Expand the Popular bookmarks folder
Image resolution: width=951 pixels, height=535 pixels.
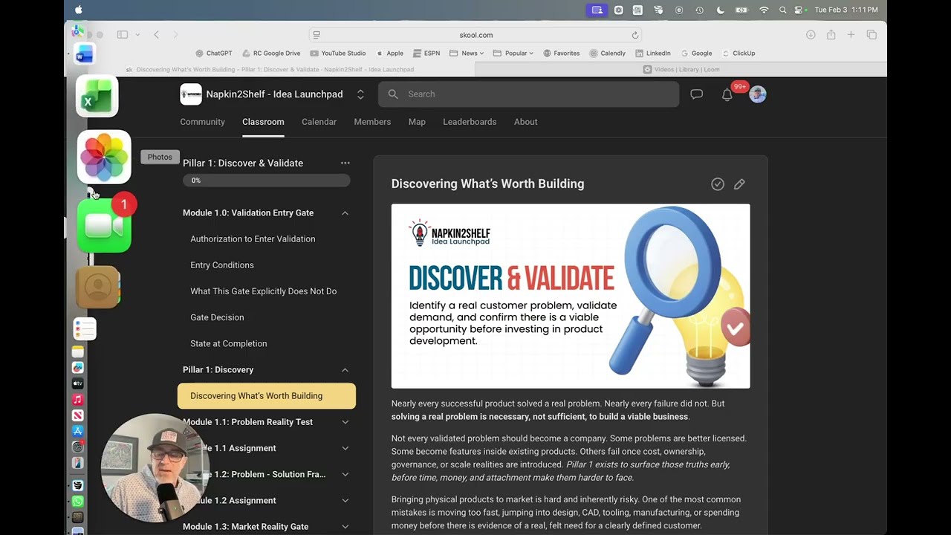[x=513, y=53]
